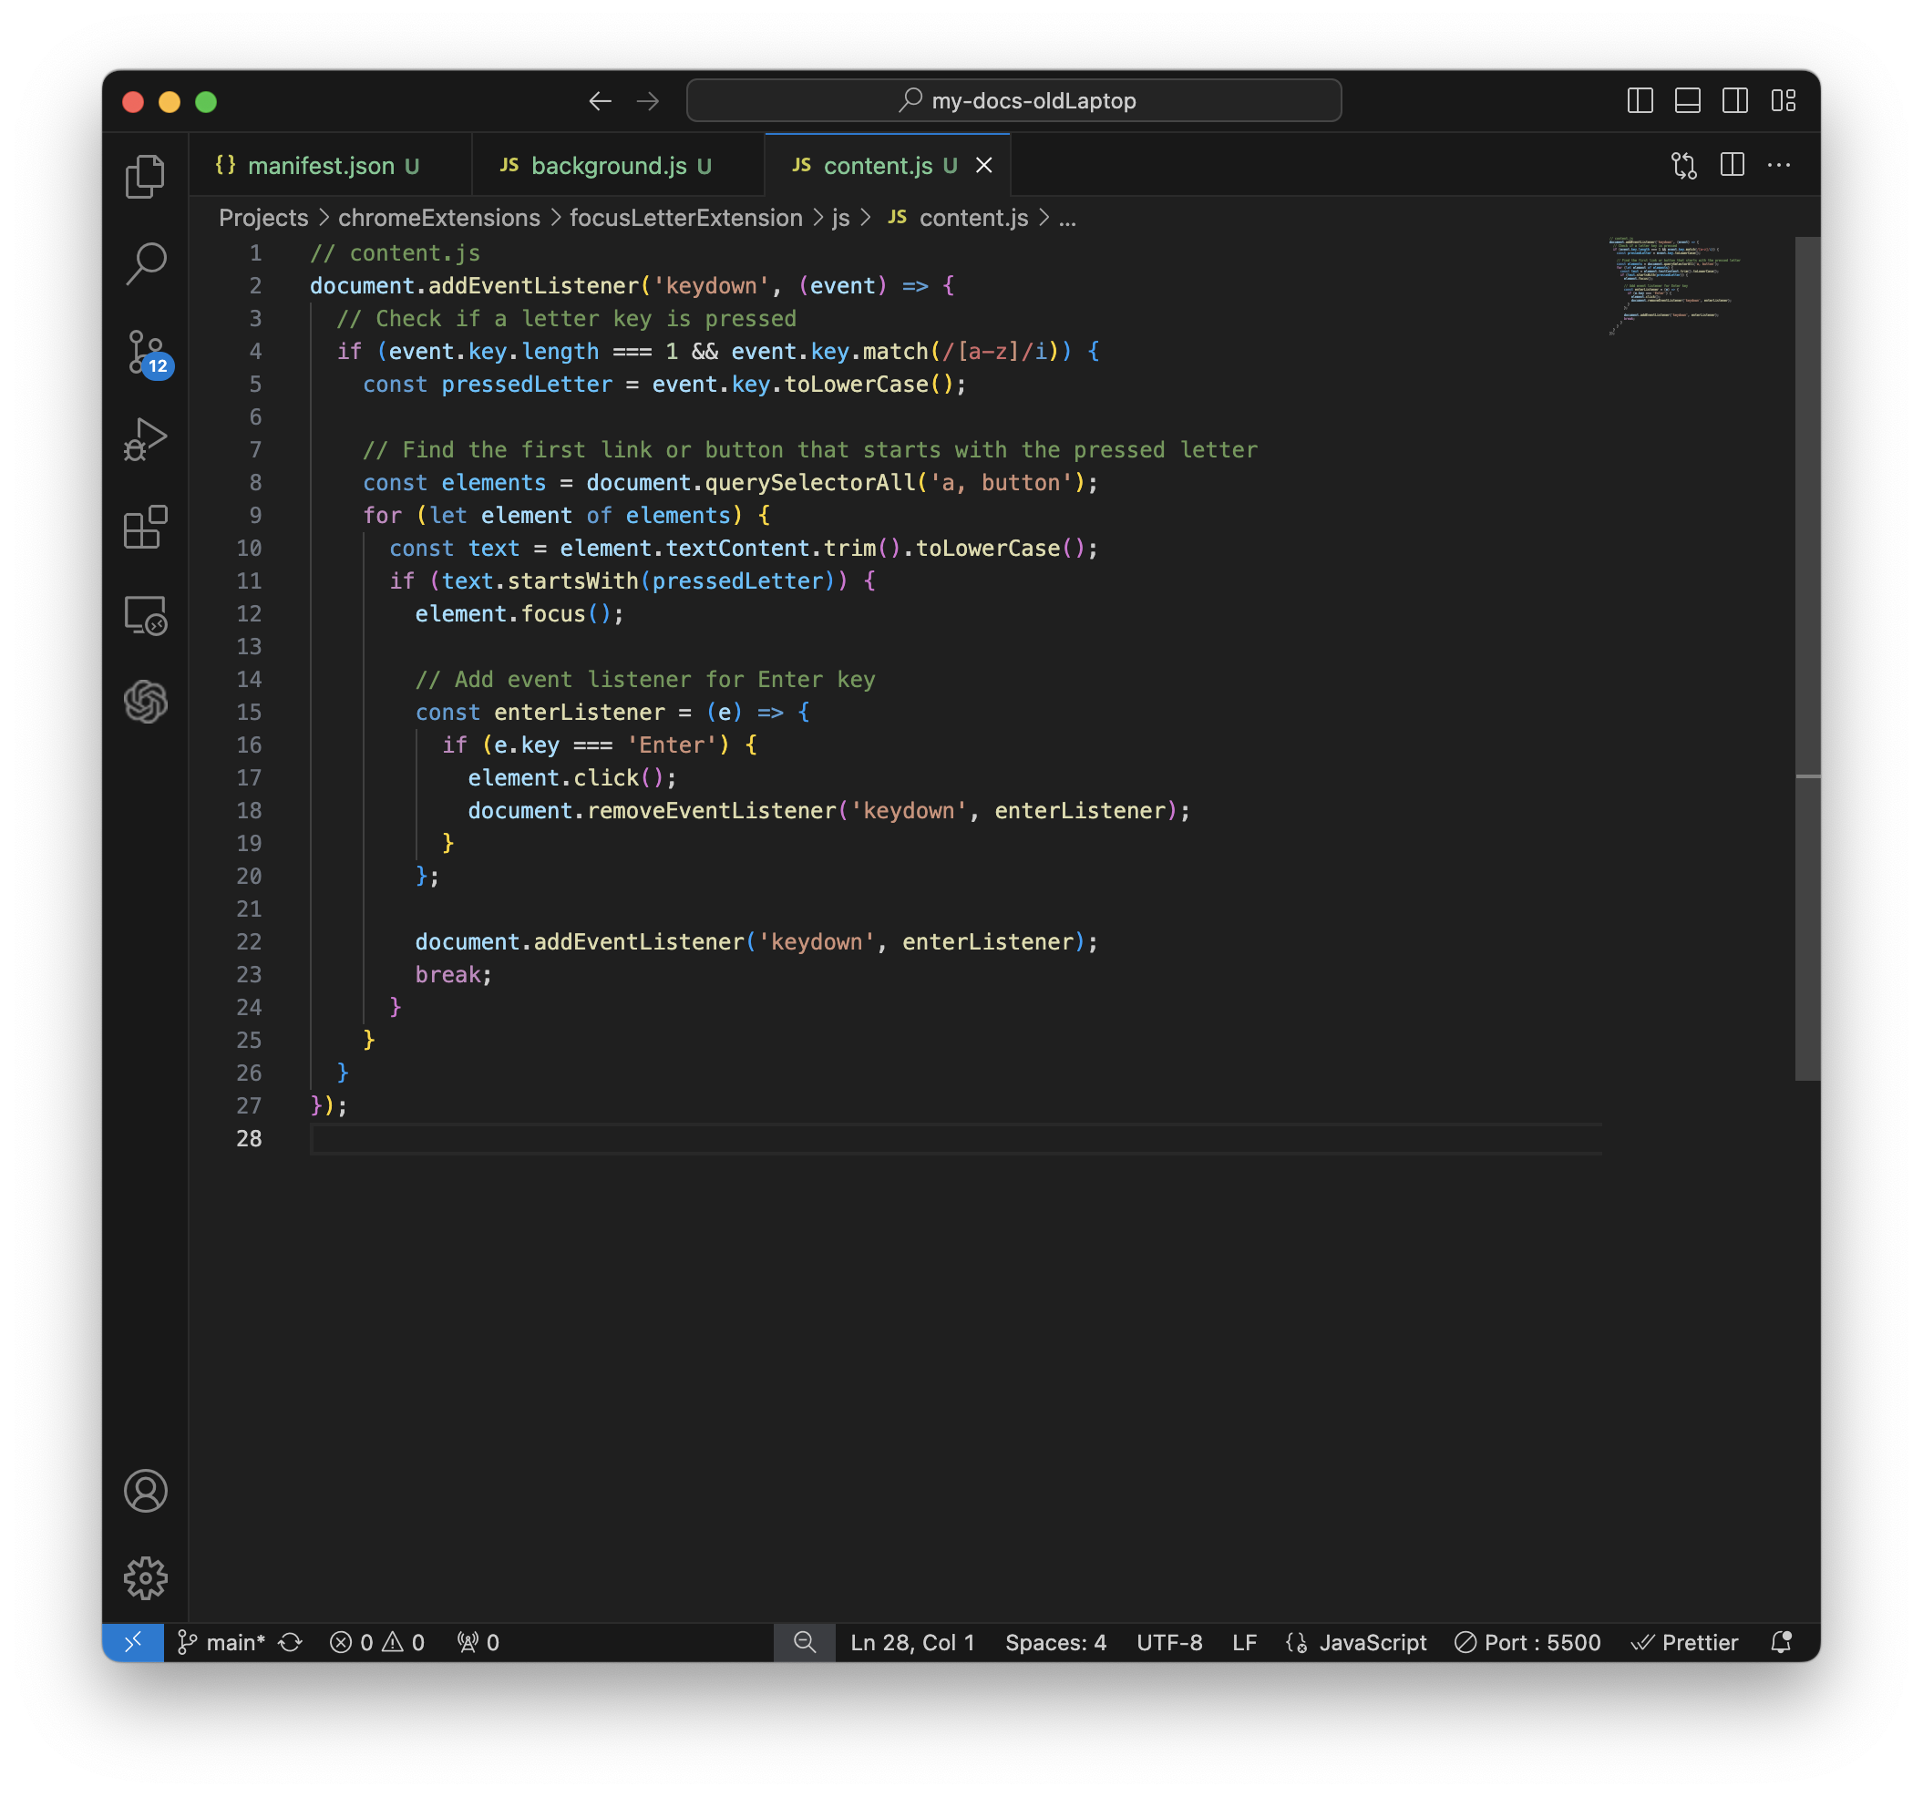
Task: Go back with the left arrow
Action: [600, 100]
